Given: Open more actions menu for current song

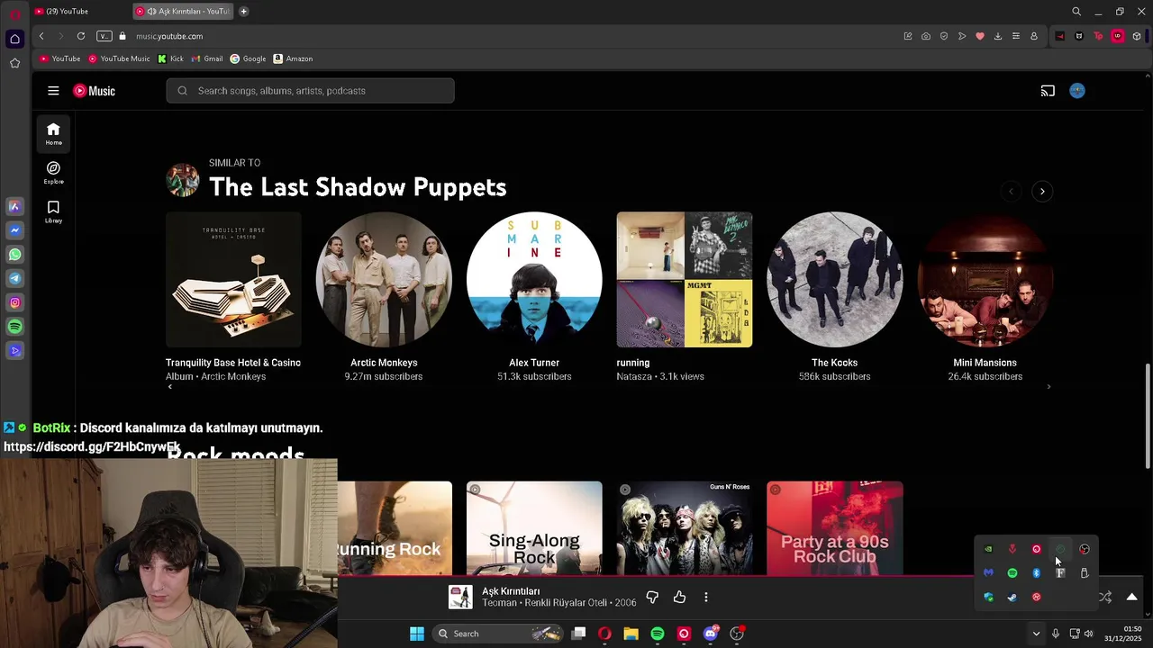Looking at the screenshot, I should (x=706, y=597).
